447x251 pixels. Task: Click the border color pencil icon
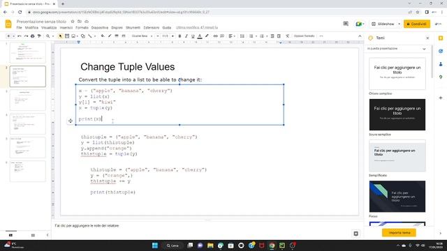pyautogui.click(x=110, y=36)
